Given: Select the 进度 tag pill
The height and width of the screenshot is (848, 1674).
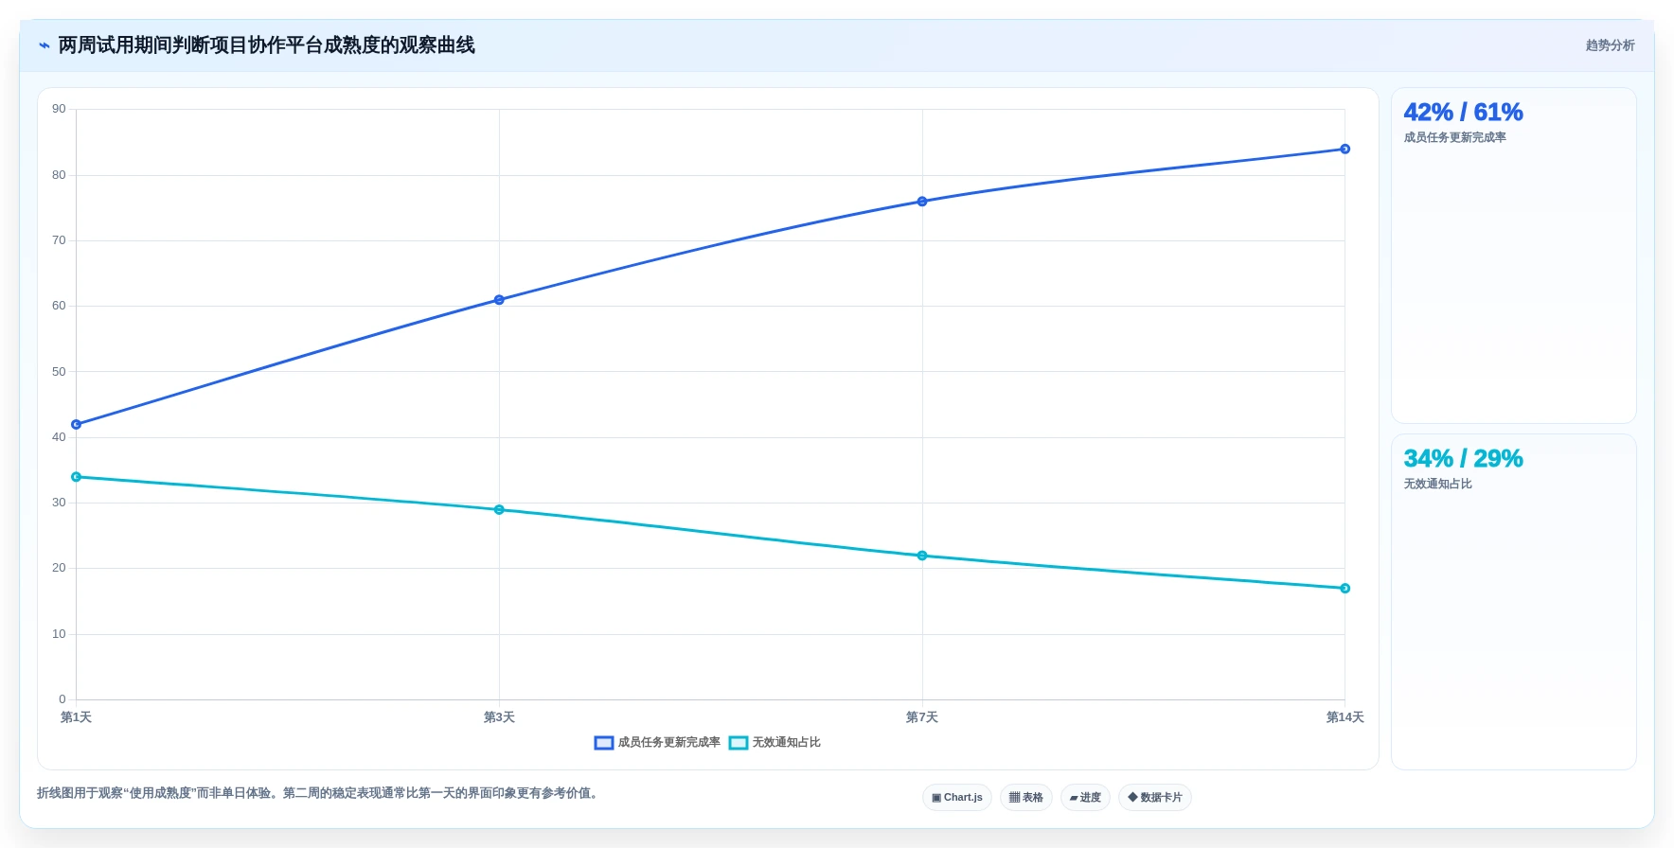Looking at the screenshot, I should coord(1085,798).
